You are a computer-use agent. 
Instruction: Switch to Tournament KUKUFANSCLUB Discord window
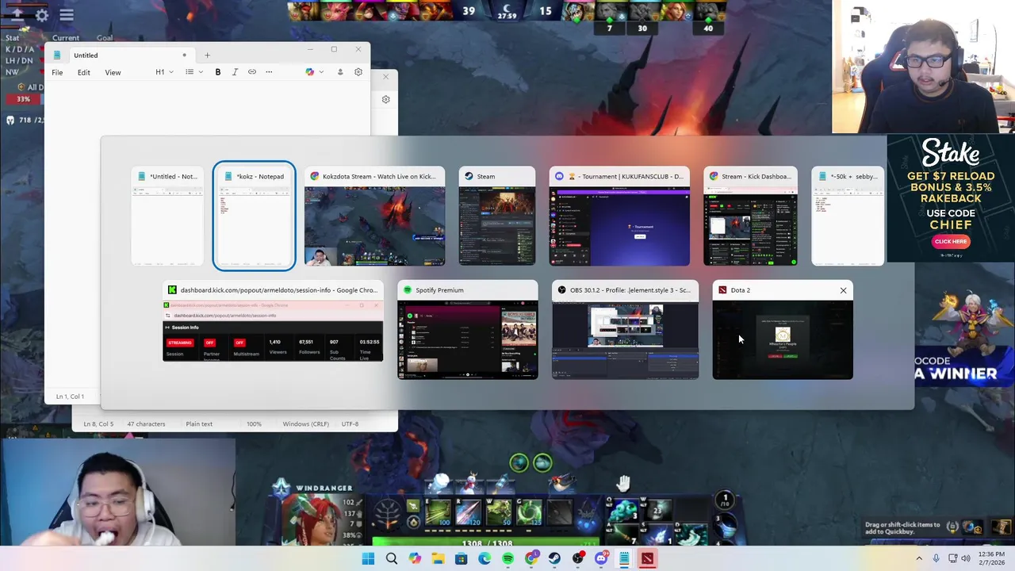coord(619,216)
